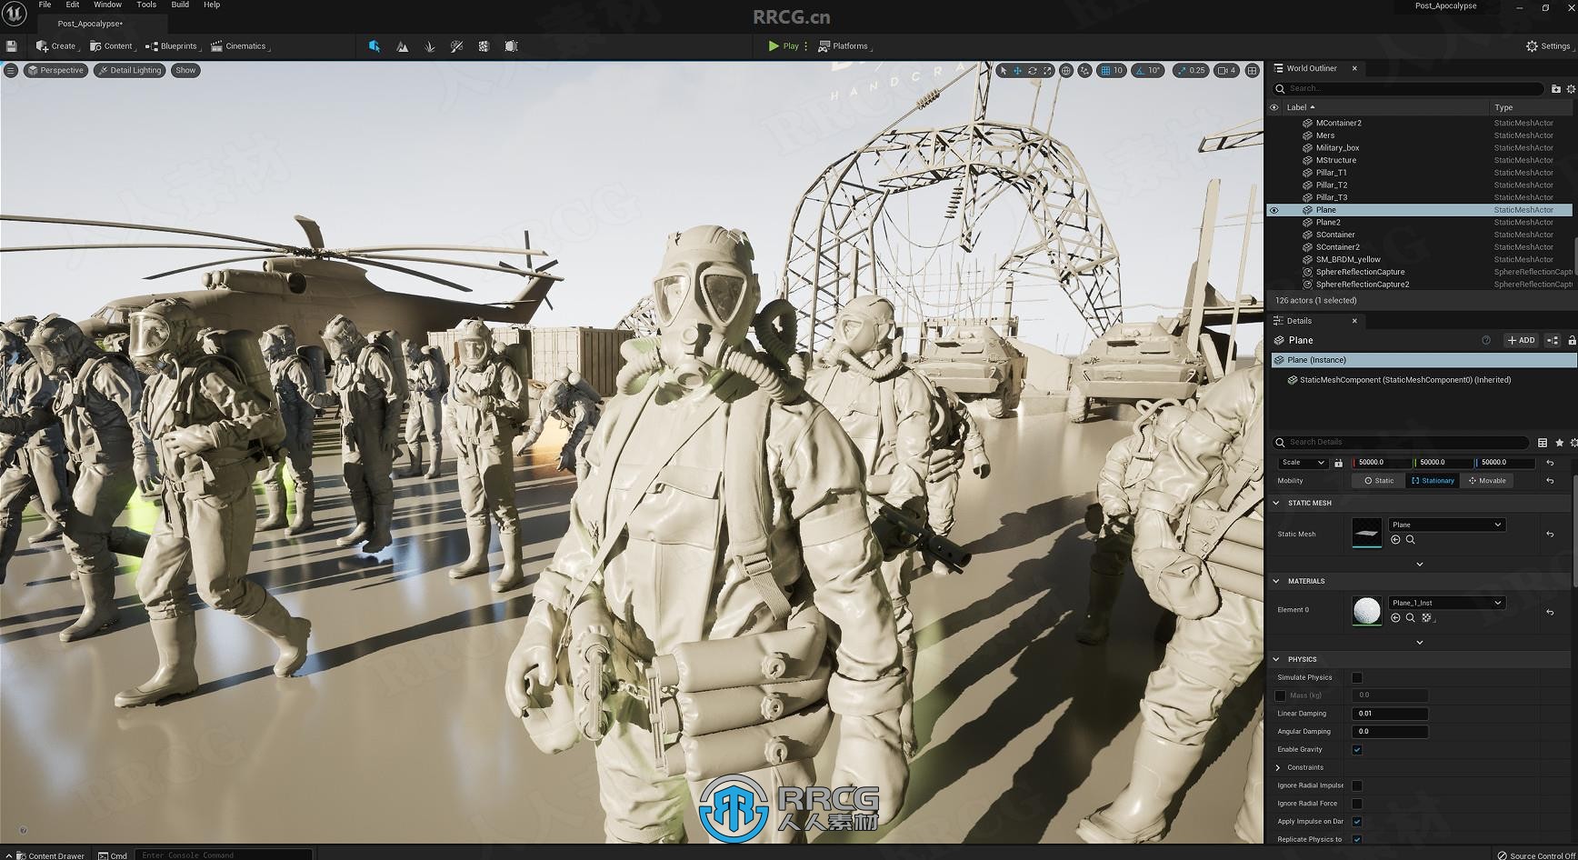Open Details property matrix table icon

1543,443
